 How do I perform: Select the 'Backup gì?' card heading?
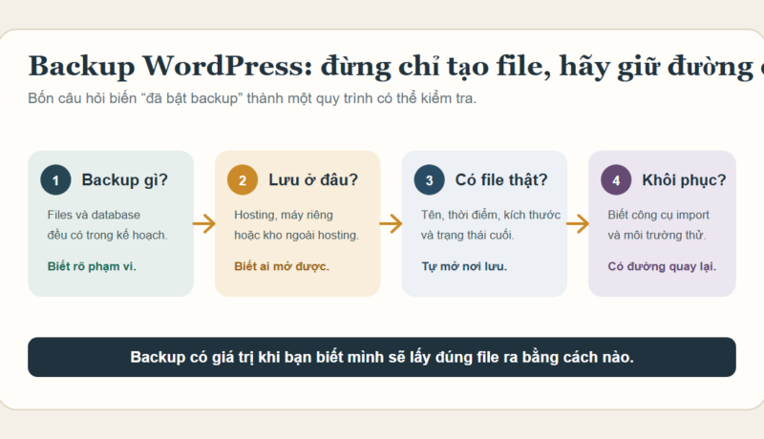[125, 180]
